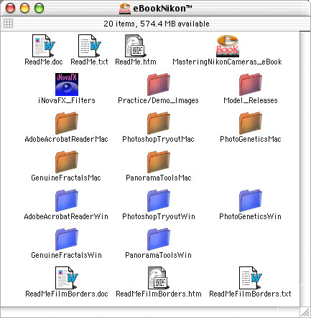Click the eBook proxy icon in title bar
Image resolution: width=311 pixels, height=318 pixels.
(125, 9)
